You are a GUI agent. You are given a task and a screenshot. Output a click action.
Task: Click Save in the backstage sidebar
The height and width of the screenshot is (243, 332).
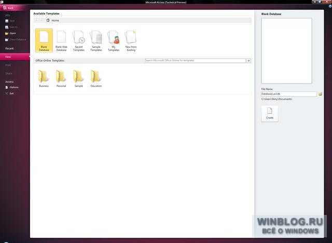click(10, 21)
